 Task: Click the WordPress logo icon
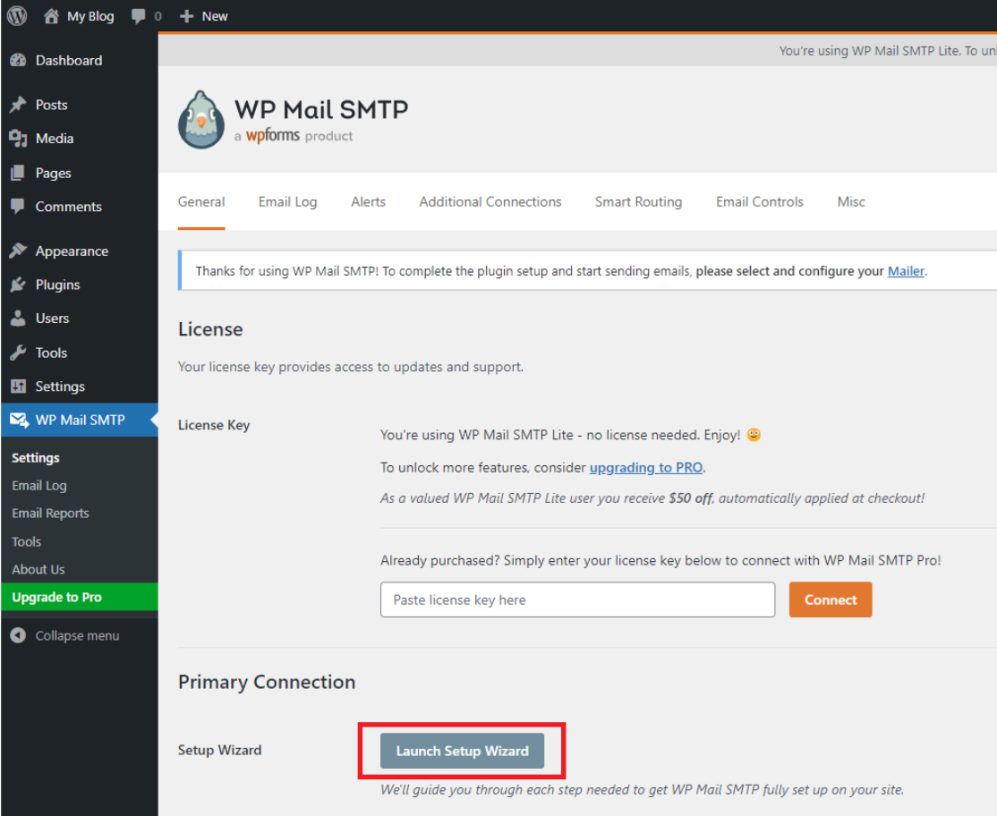(x=17, y=16)
